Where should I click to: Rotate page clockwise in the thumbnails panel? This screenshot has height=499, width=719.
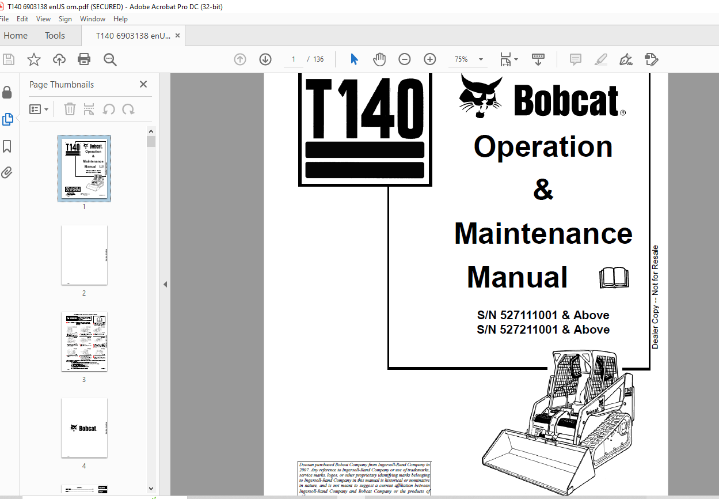[128, 109]
